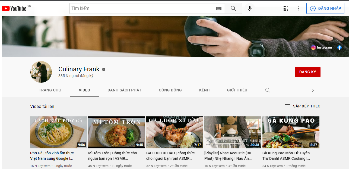Open the Danh sách phát tab
Image resolution: width=349 pixels, height=169 pixels.
pyautogui.click(x=124, y=90)
